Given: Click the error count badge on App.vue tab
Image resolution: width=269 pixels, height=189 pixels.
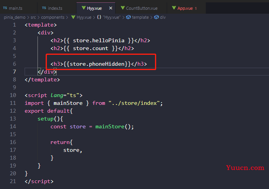Looking at the screenshot, I should 196,8.
